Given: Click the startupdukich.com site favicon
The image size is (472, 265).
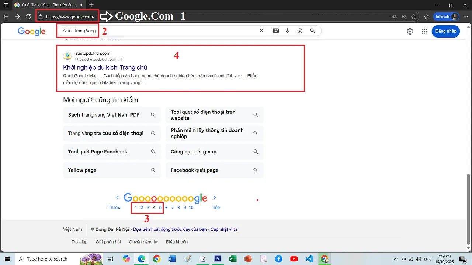Looking at the screenshot, I should [x=67, y=56].
